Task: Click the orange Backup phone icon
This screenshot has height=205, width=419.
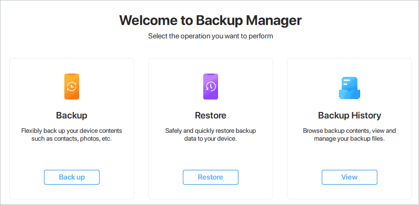Action: (x=72, y=87)
